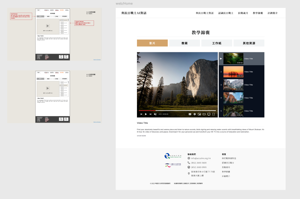Viewport: 300px width, 199px height.
Task: Click the fax printer icon in footer
Action: pyautogui.click(x=189, y=167)
